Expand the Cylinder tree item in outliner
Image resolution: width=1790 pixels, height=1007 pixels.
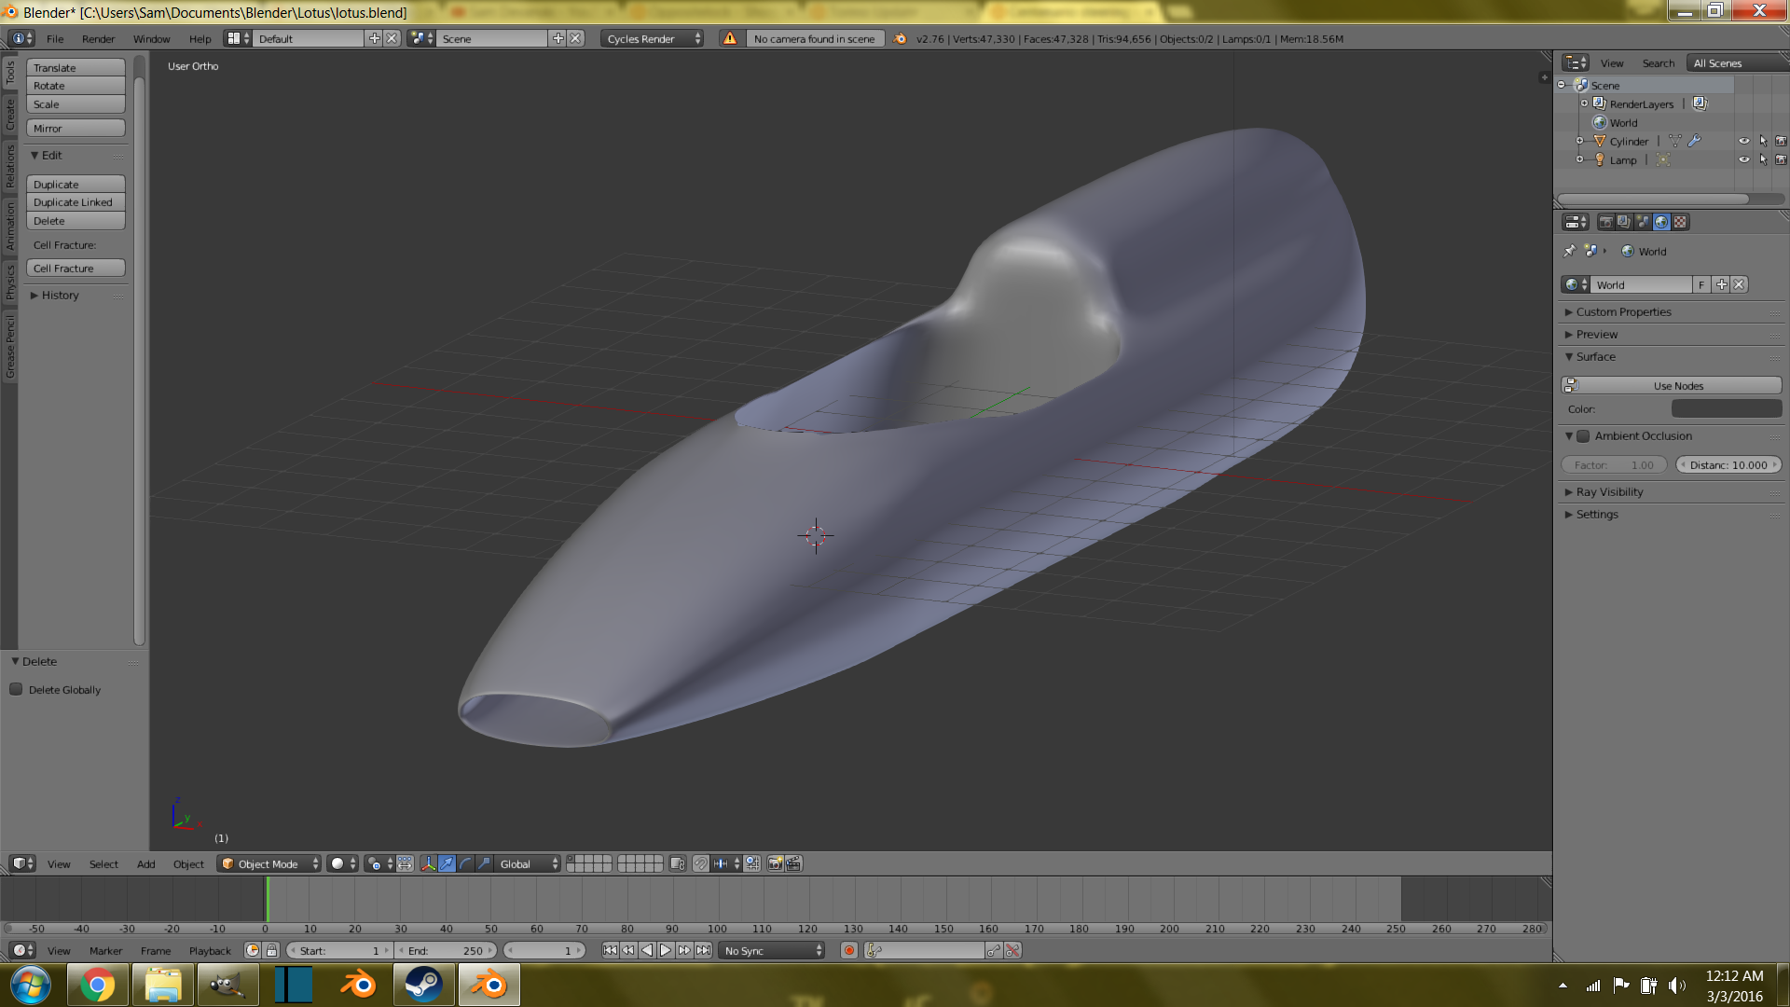1579,141
